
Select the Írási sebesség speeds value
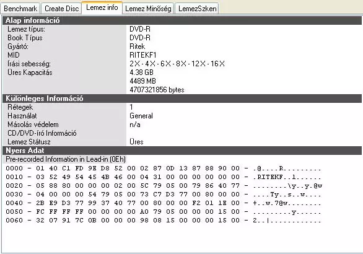point(177,64)
